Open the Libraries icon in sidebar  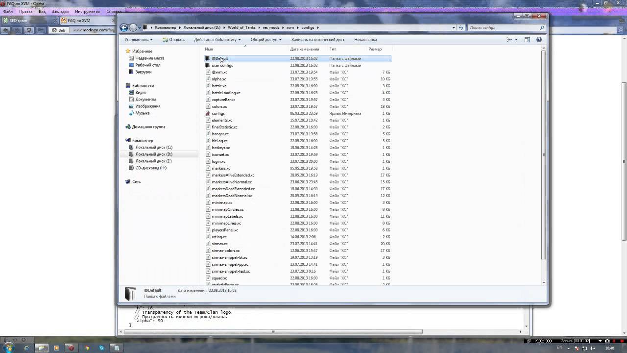tap(128, 85)
